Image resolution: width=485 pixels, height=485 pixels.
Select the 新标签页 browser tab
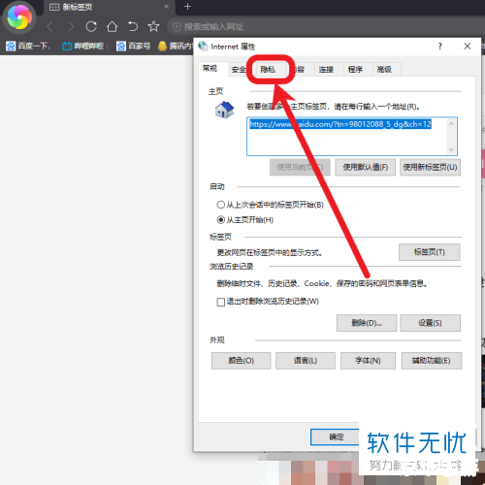[x=109, y=7]
